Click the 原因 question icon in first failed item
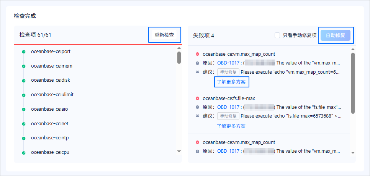Viewport: 370px width, 176px height. (198, 63)
